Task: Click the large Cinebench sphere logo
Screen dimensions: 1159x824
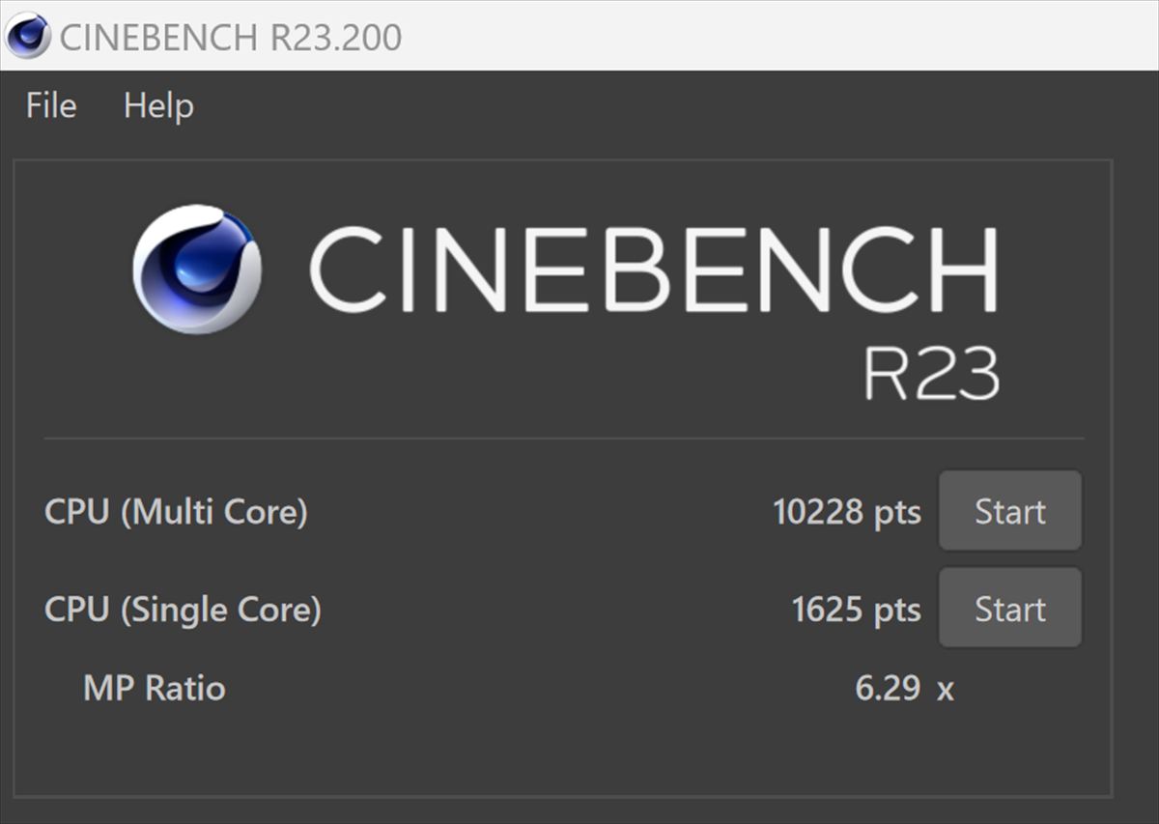Action: (x=197, y=270)
